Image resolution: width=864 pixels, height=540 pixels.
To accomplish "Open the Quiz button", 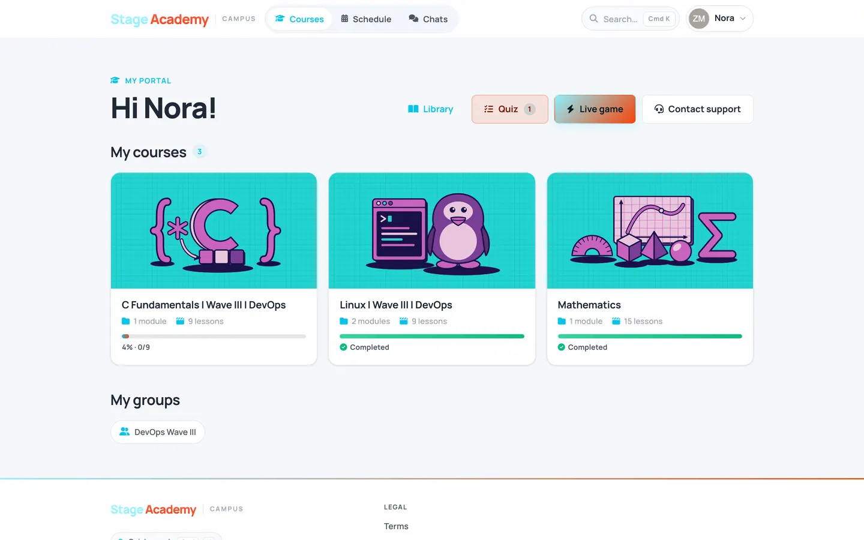I will 509,109.
